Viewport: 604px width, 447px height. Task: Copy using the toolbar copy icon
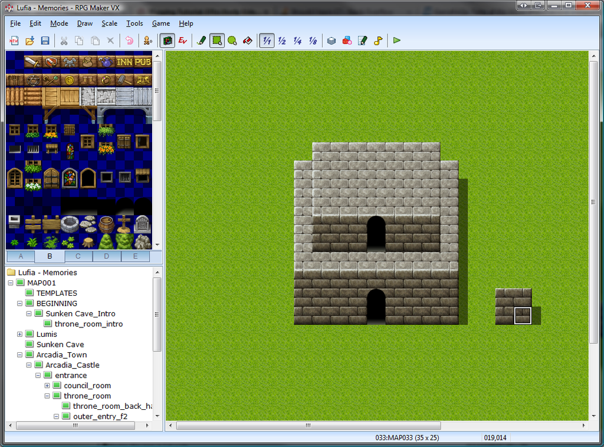tap(80, 41)
